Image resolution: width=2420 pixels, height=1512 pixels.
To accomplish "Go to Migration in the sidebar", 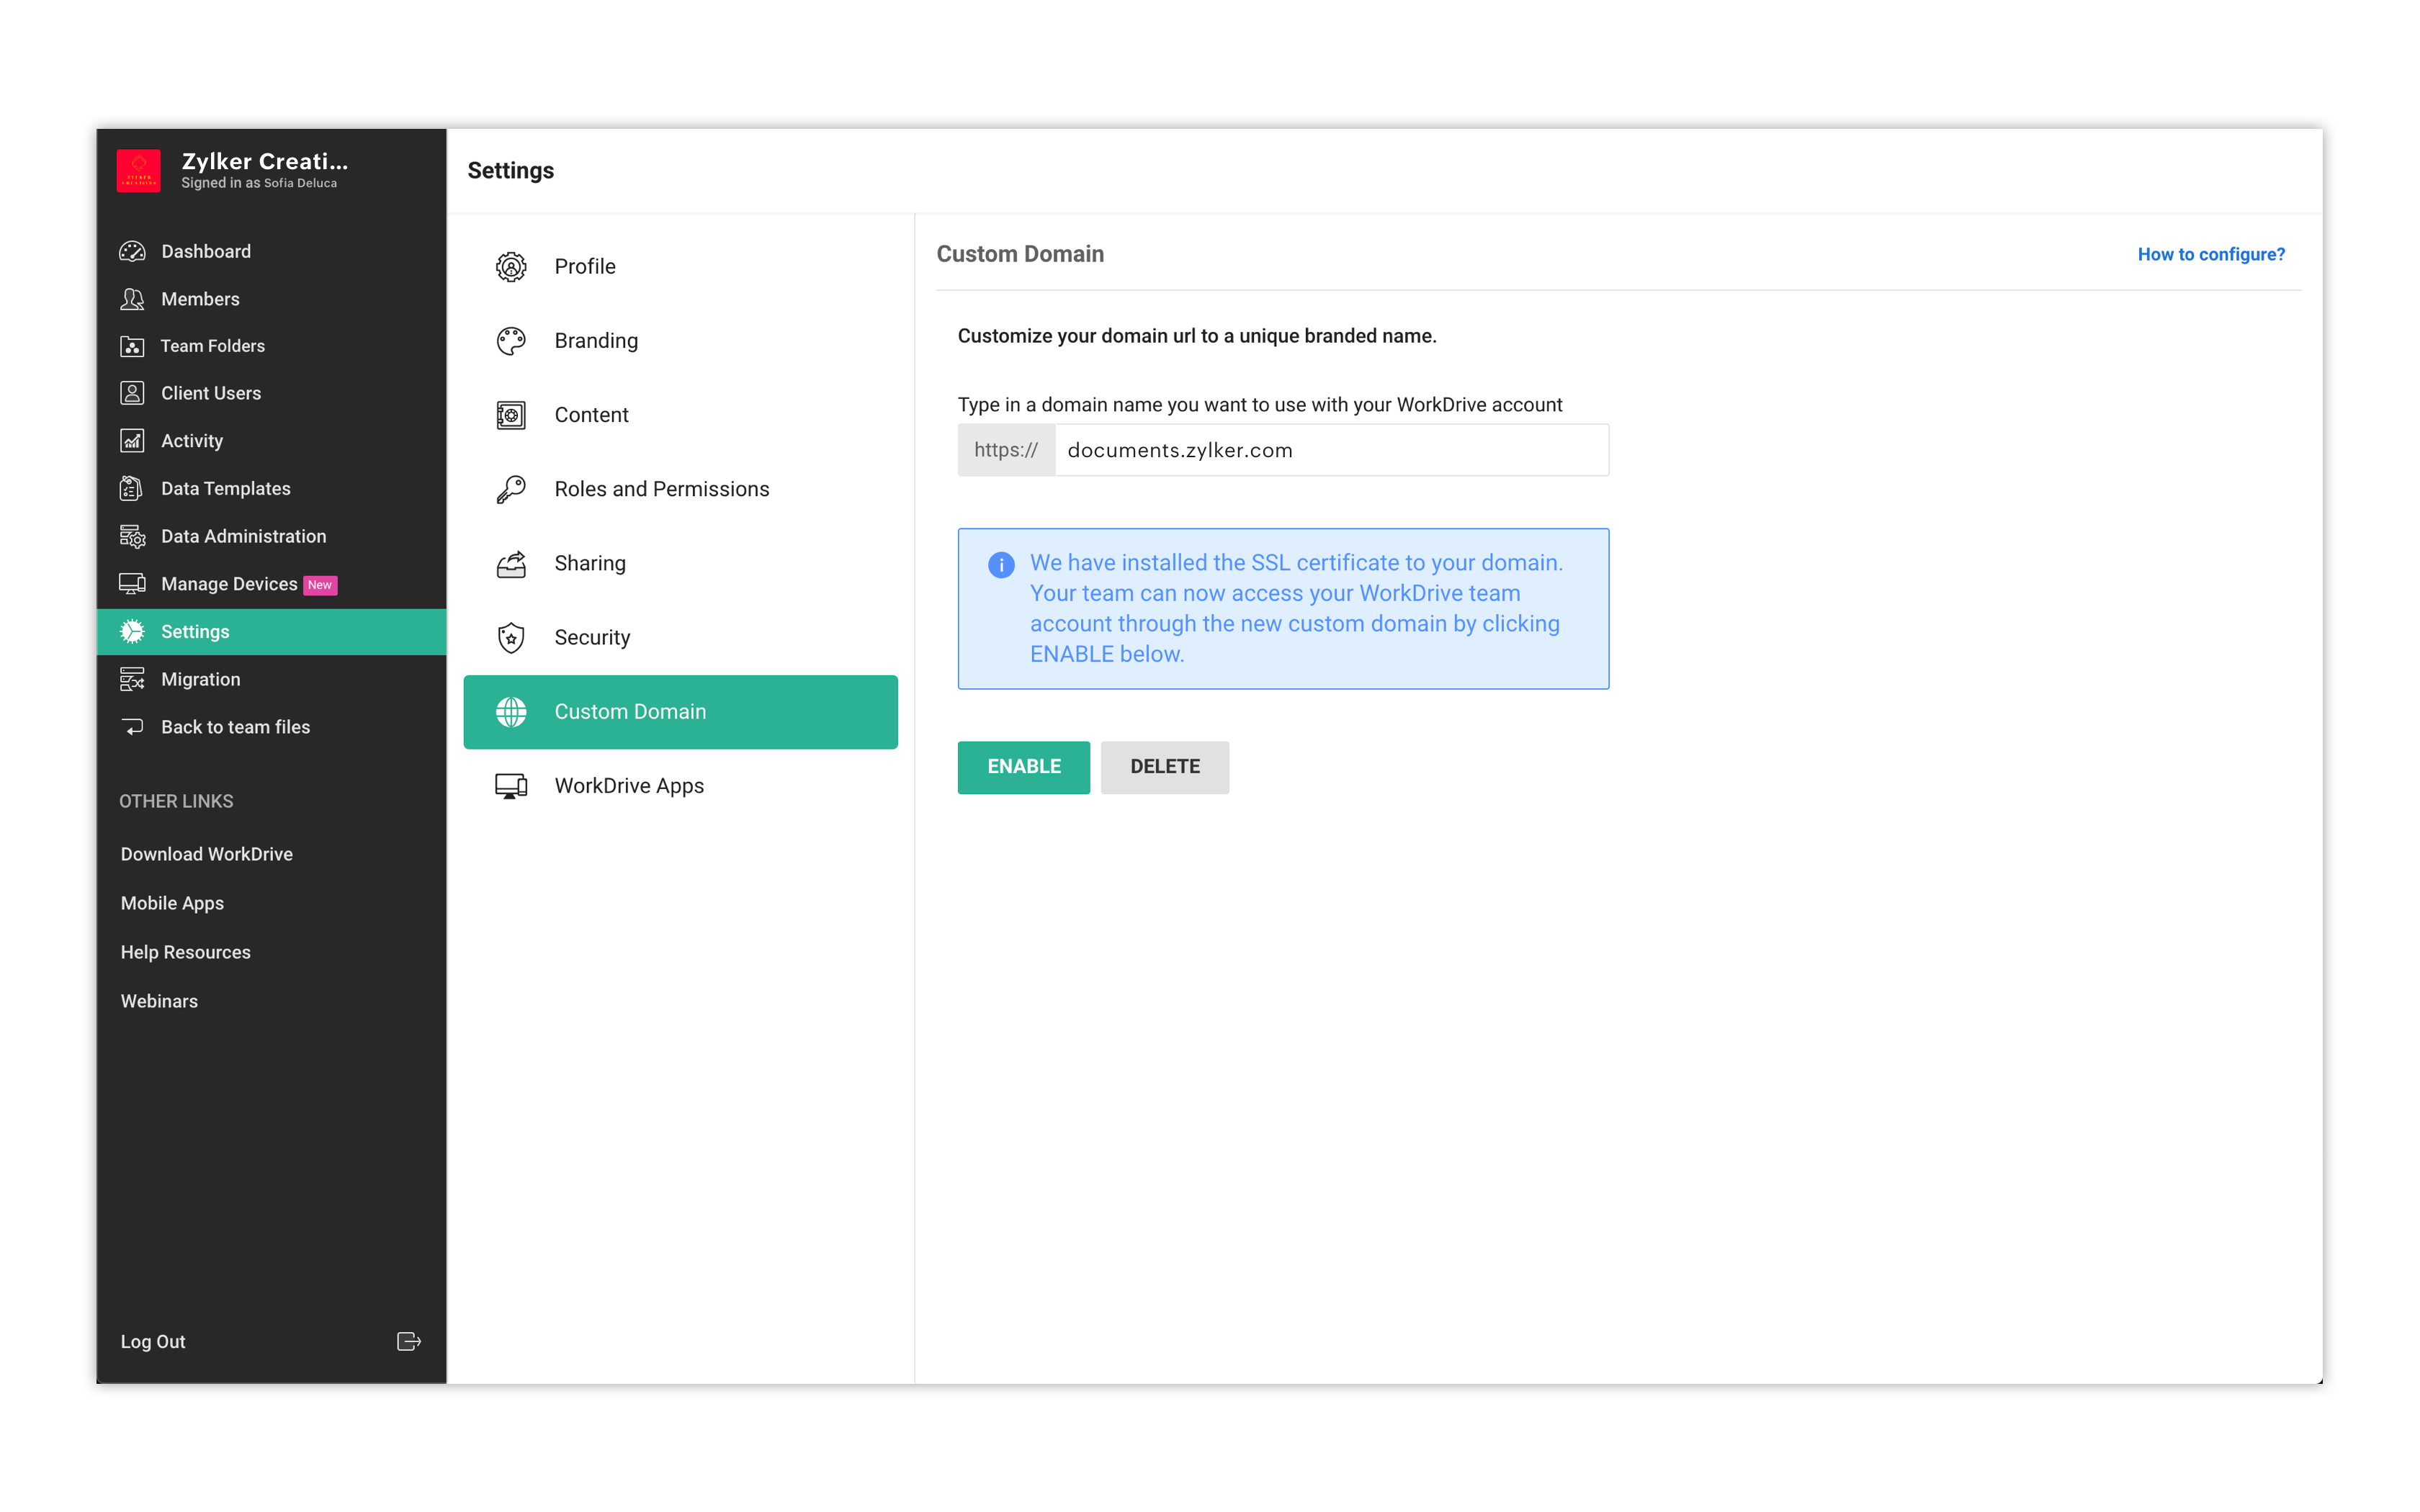I will point(200,680).
